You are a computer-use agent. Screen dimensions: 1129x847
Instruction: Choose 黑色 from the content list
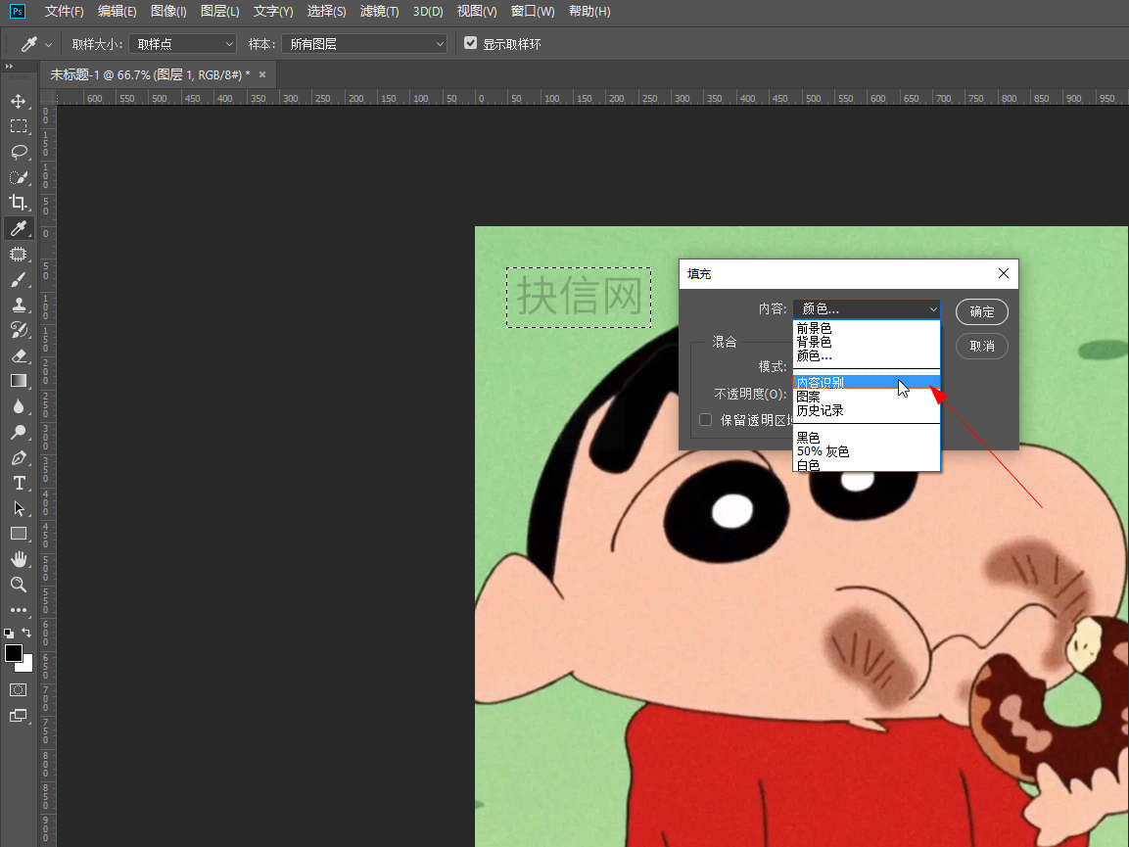867,438
